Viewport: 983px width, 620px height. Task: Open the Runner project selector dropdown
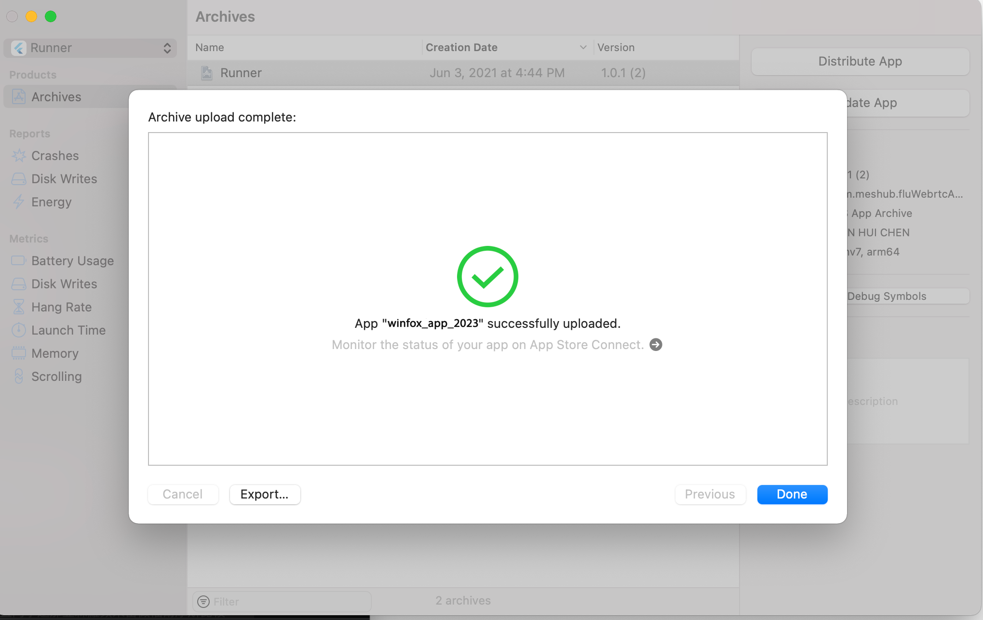91,48
